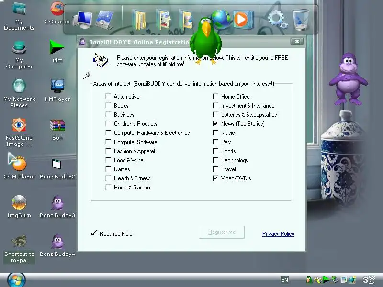The height and width of the screenshot is (287, 383).
Task: Open the gears settings dock icon
Action: (277, 20)
